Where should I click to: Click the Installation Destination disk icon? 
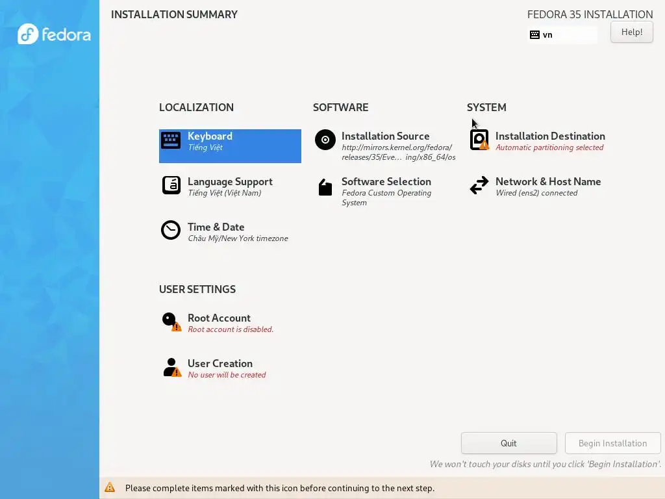[x=479, y=140]
